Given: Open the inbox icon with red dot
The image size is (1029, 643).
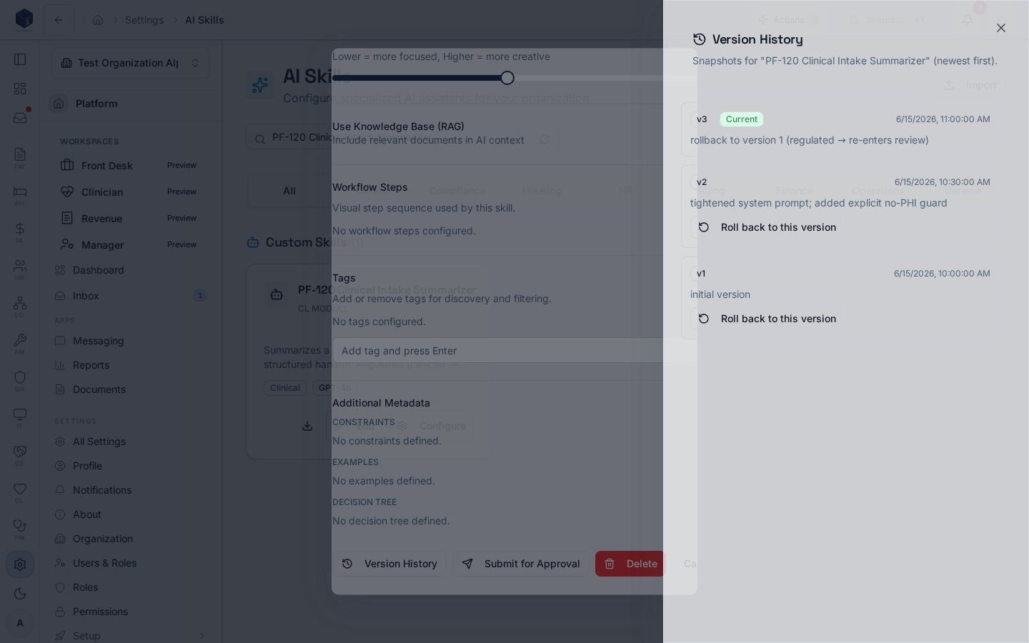Looking at the screenshot, I should click(20, 118).
